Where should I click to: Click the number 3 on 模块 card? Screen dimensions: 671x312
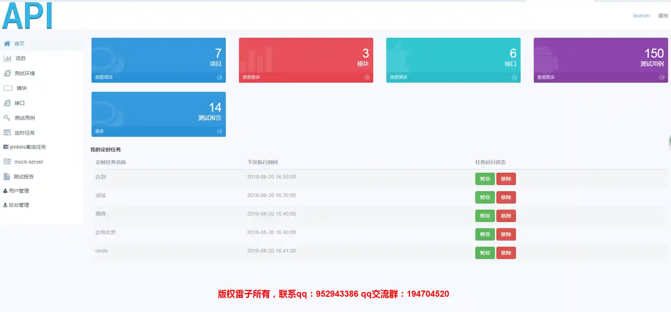tap(366, 53)
